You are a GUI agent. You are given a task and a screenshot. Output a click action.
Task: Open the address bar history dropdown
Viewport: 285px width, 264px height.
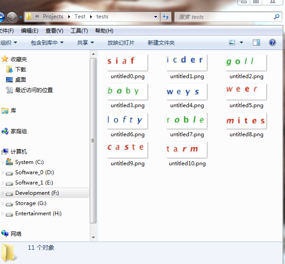pyautogui.click(x=155, y=17)
